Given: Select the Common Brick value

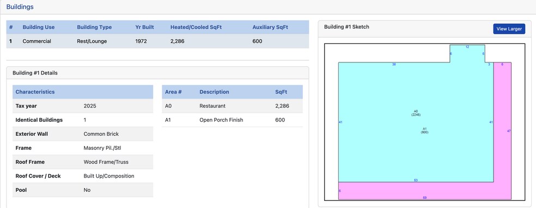Looking at the screenshot, I should 101,134.
